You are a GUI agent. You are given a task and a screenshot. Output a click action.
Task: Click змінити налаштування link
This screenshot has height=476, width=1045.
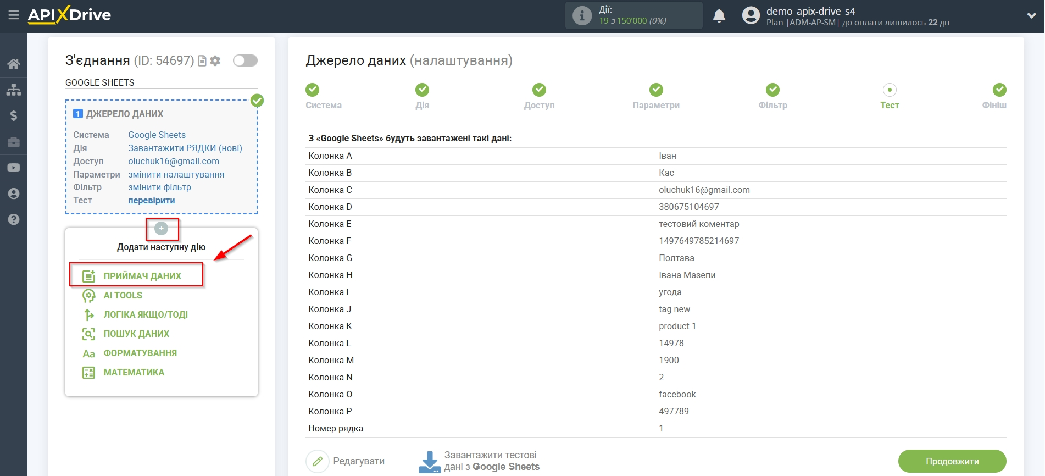[176, 174]
